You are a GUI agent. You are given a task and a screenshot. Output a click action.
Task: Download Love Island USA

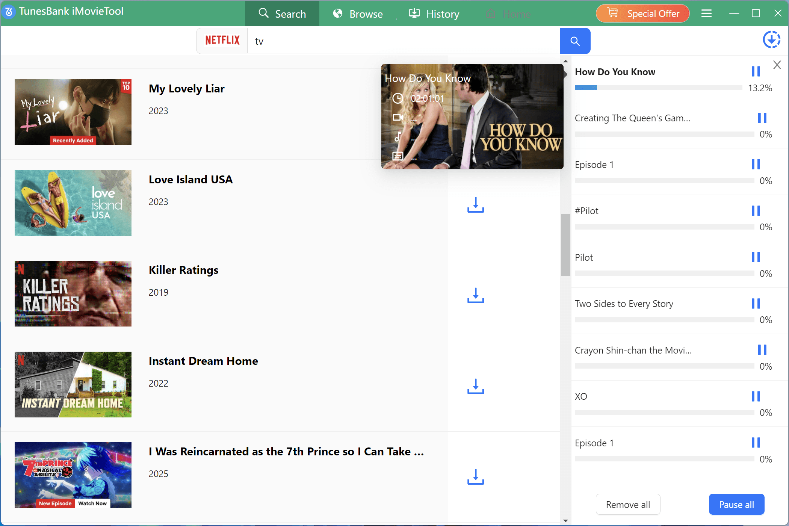(475, 205)
